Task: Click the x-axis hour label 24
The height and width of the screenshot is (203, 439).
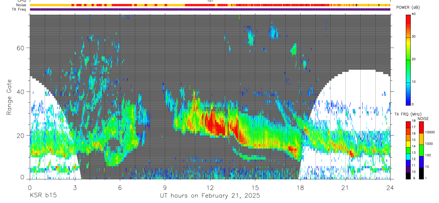Action: point(390,187)
